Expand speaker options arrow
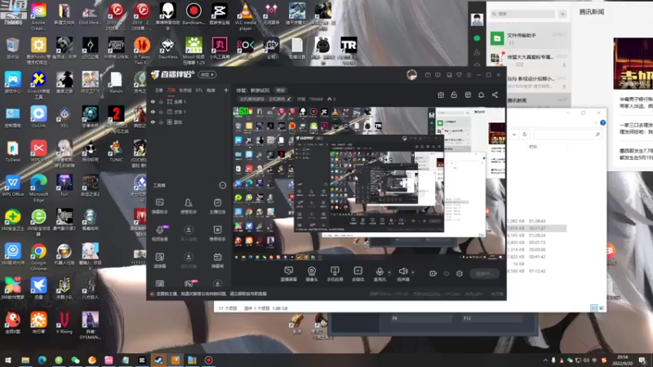This screenshot has height=367, width=653. (413, 272)
